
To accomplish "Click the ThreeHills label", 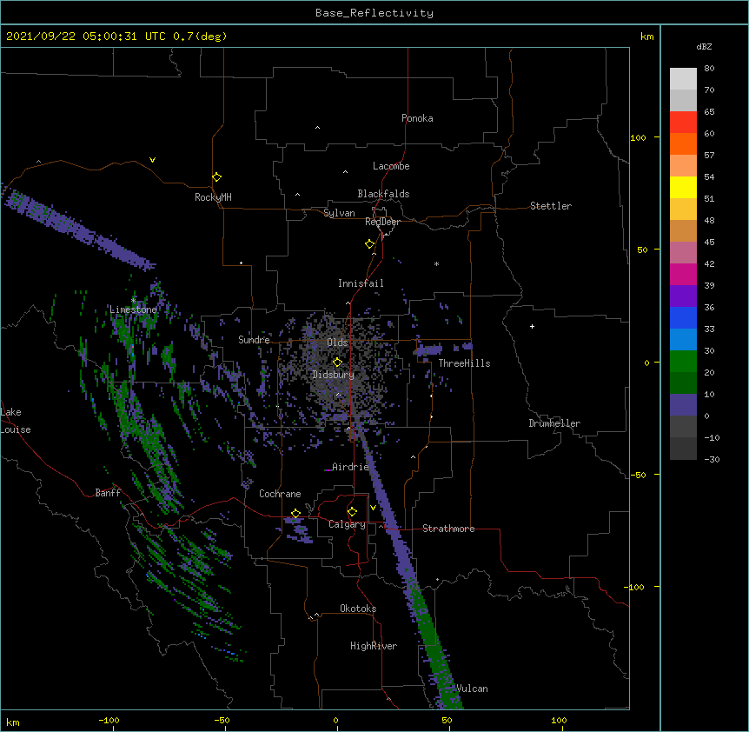I will coord(464,363).
